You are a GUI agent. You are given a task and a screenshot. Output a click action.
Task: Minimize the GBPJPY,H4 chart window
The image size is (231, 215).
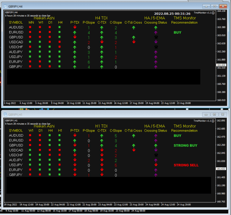(x=206, y=7)
